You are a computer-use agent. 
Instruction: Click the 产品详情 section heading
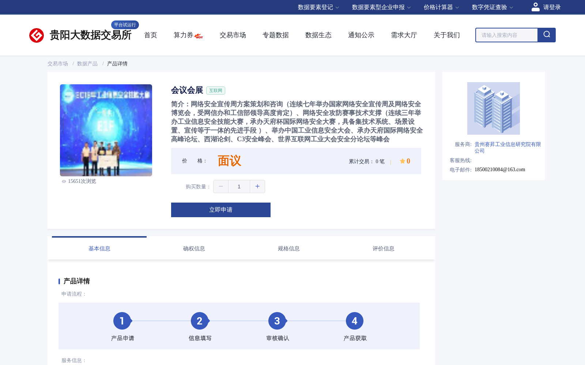pos(77,281)
